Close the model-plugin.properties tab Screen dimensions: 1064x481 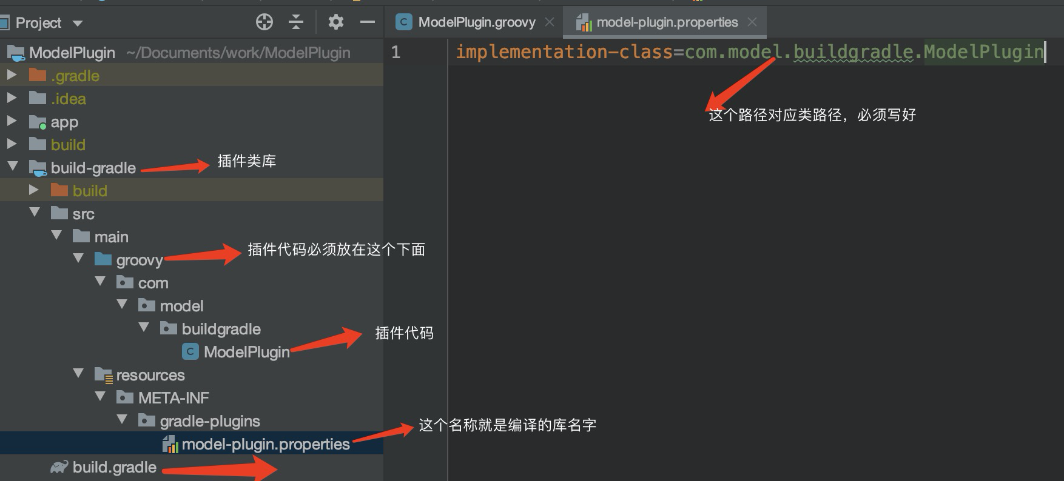point(752,22)
